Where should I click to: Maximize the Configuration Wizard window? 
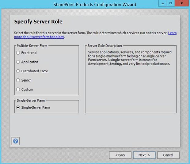click(x=171, y=3)
